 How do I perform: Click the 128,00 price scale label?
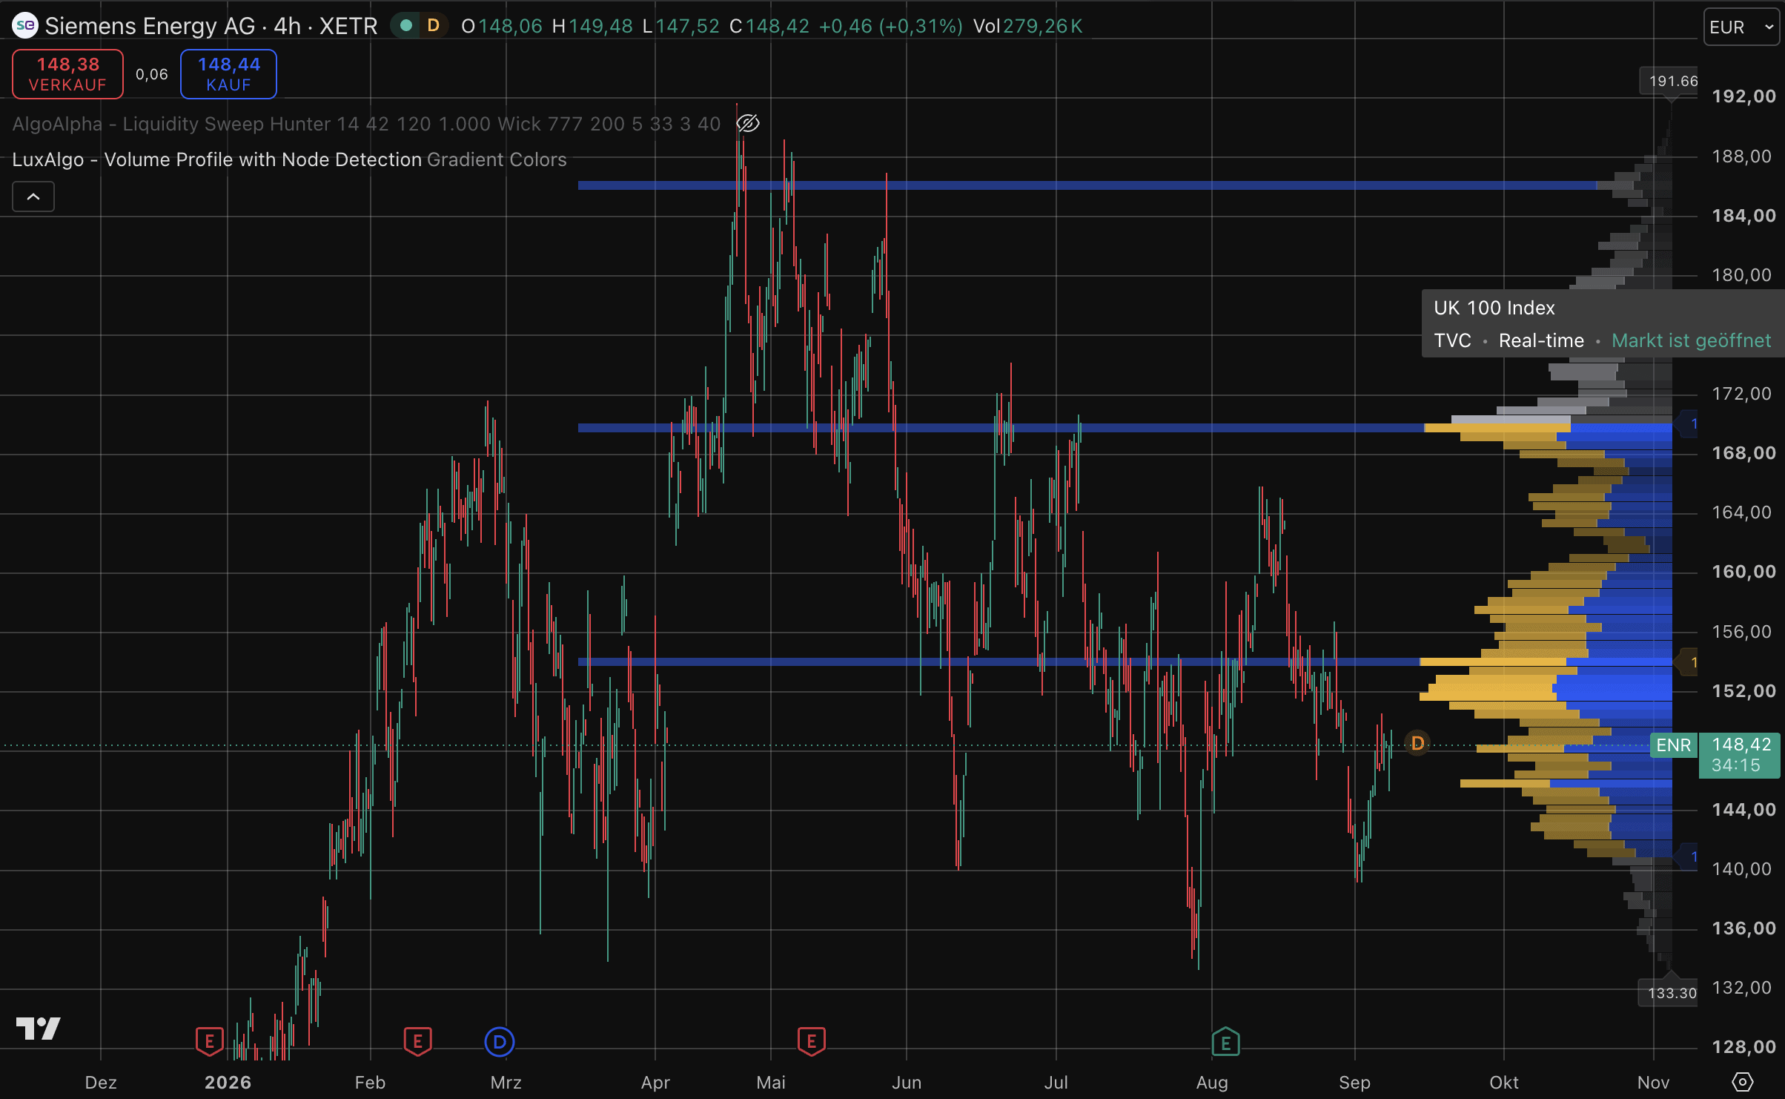(1743, 1047)
